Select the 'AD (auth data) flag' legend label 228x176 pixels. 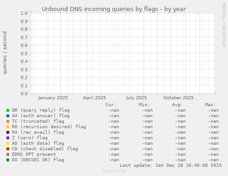pos(38,143)
